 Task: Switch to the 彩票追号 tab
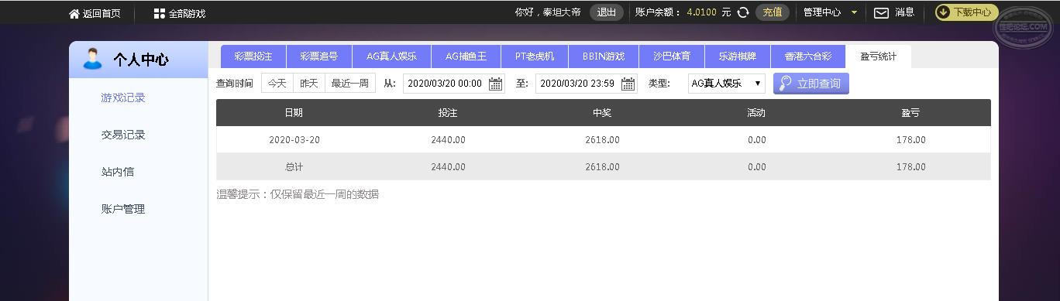click(x=319, y=56)
